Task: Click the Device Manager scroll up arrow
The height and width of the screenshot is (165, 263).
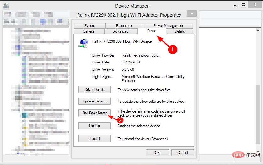Action: [x=258, y=30]
